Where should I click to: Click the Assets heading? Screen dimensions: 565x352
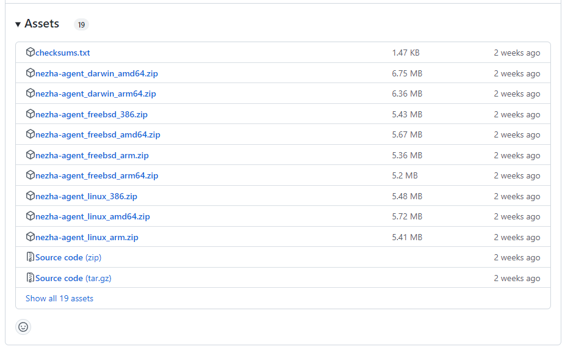pos(42,24)
